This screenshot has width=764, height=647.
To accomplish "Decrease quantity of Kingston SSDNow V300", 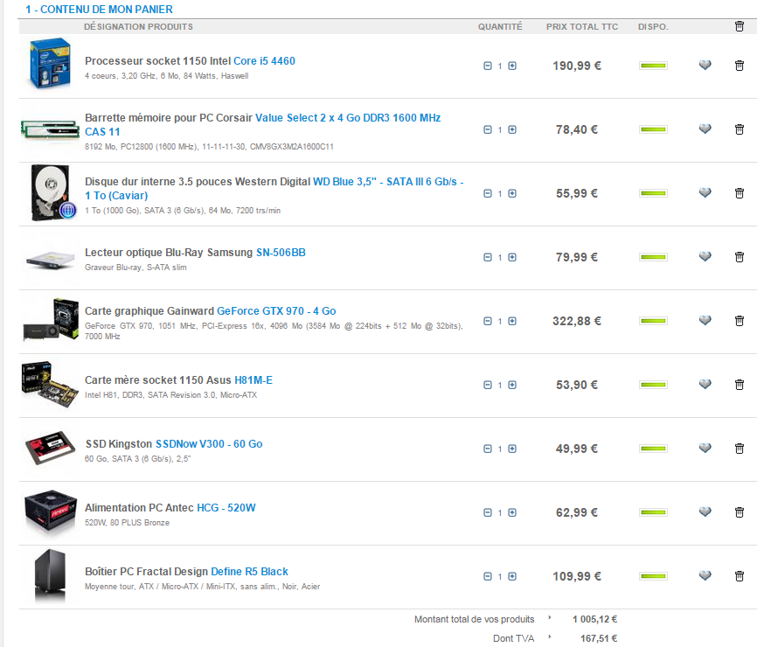I will click(488, 449).
